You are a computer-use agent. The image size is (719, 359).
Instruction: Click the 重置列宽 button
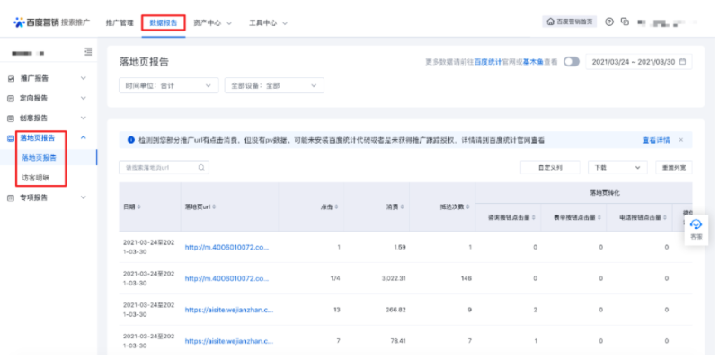click(673, 168)
